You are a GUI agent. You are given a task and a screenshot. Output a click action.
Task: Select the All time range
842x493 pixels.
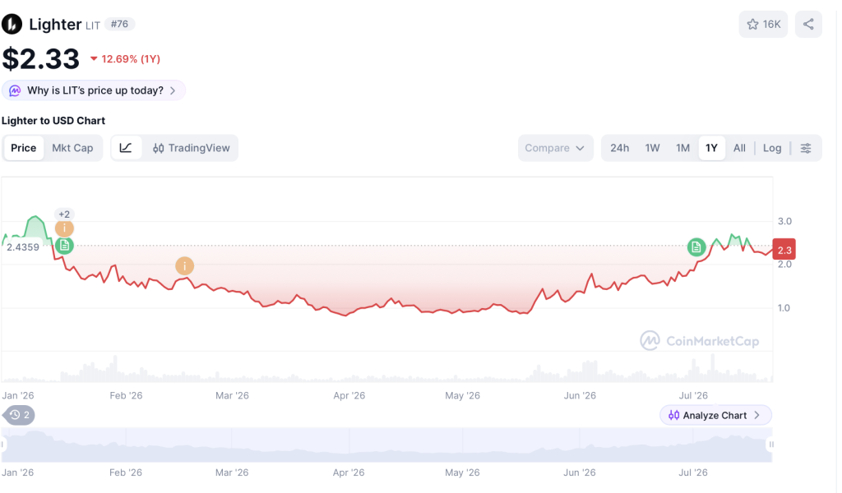coord(739,148)
